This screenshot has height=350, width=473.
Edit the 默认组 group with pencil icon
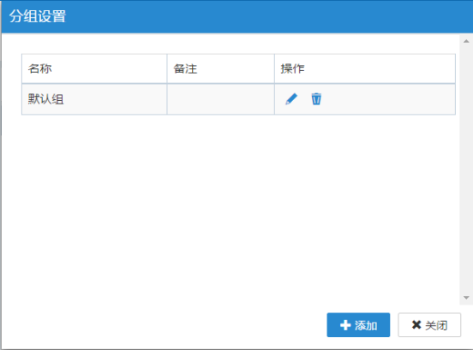[291, 99]
